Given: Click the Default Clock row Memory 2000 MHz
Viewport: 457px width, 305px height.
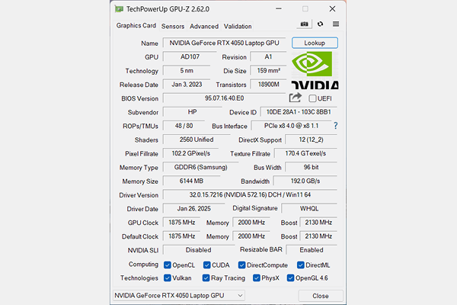Looking at the screenshot, I should coord(251,236).
